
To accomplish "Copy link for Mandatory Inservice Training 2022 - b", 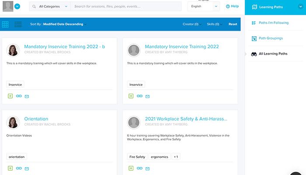I will 19,96.
